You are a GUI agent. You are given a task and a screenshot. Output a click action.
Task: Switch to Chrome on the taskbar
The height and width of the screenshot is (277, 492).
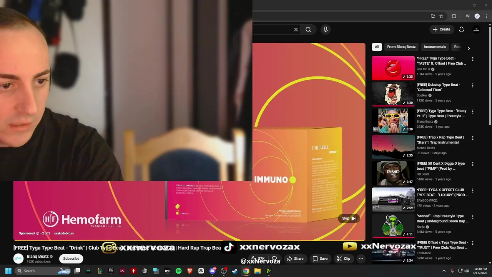pos(246,271)
